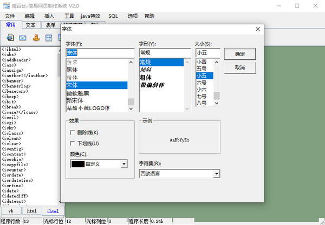The height and width of the screenshot is (225, 325).
Task: Click the email envelope toolbar icon
Action: [23, 37]
